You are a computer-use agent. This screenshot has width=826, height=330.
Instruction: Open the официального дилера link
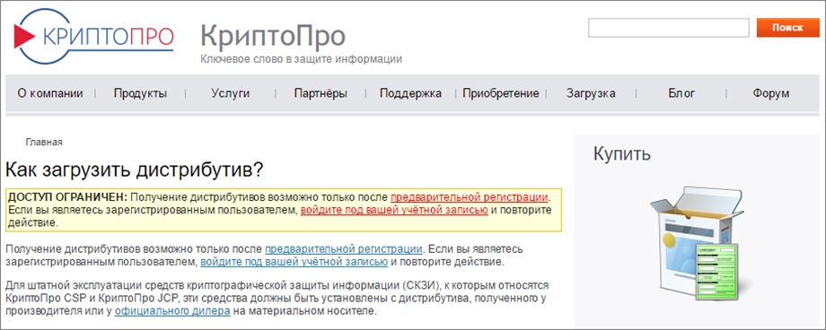point(172,310)
